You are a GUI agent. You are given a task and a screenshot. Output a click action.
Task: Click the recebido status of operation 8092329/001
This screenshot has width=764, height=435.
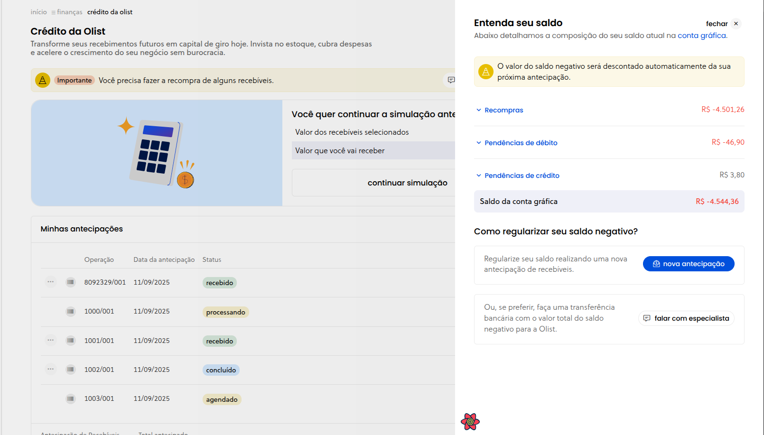[220, 283]
